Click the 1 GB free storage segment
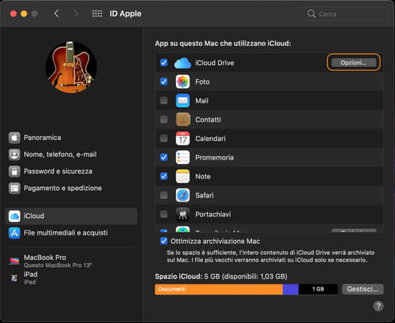 318,289
